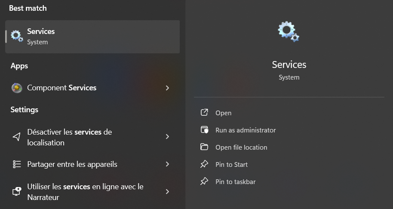Click the Run as administrator shield icon
Screen dimensions: 393x209
(x=204, y=130)
